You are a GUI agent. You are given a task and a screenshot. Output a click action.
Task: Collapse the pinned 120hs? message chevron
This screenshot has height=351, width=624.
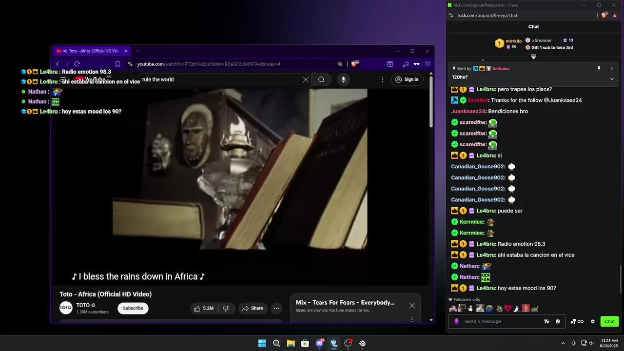(612, 79)
